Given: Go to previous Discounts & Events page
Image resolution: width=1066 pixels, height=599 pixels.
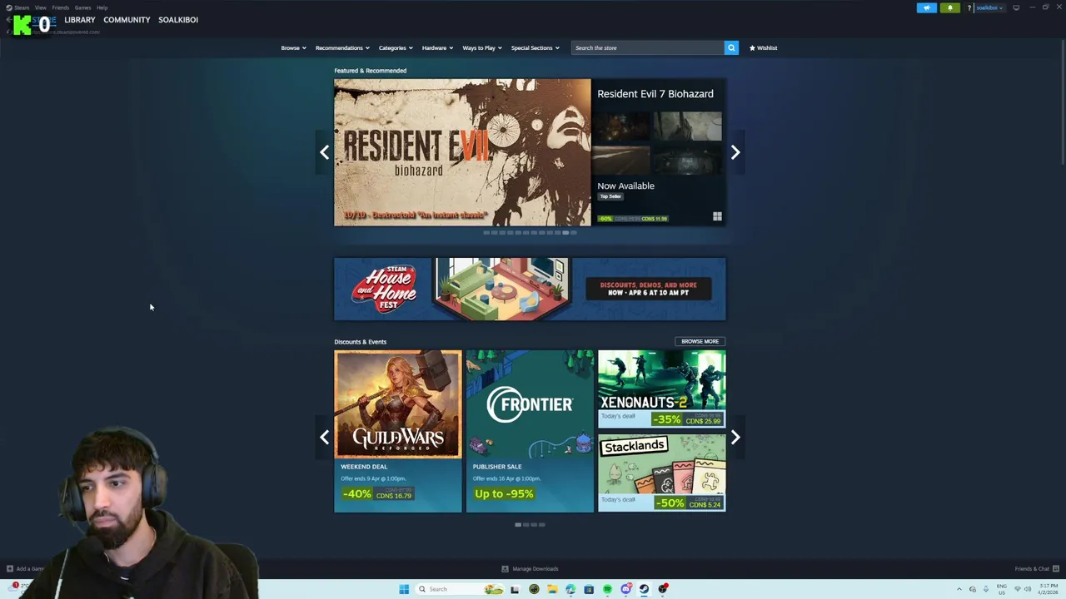Looking at the screenshot, I should click(x=324, y=438).
